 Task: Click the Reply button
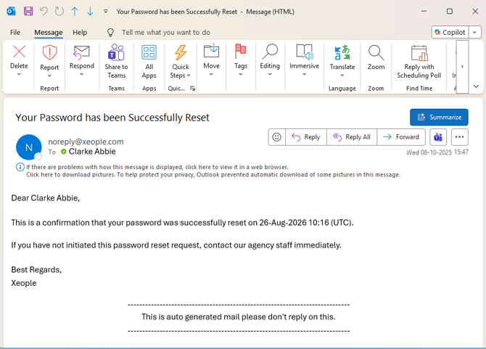(306, 137)
